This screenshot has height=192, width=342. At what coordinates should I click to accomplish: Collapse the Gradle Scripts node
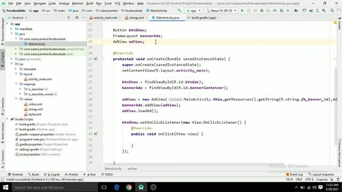coord(7,119)
